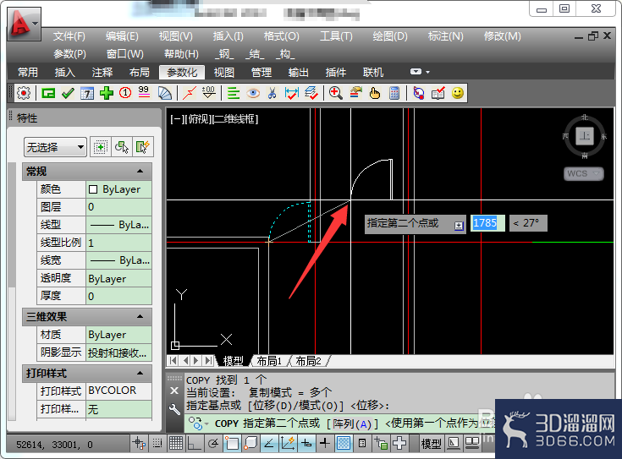Viewport: 622px width, 459px height.
Task: Click the dimension check toolbar icon
Action: (x=292, y=94)
